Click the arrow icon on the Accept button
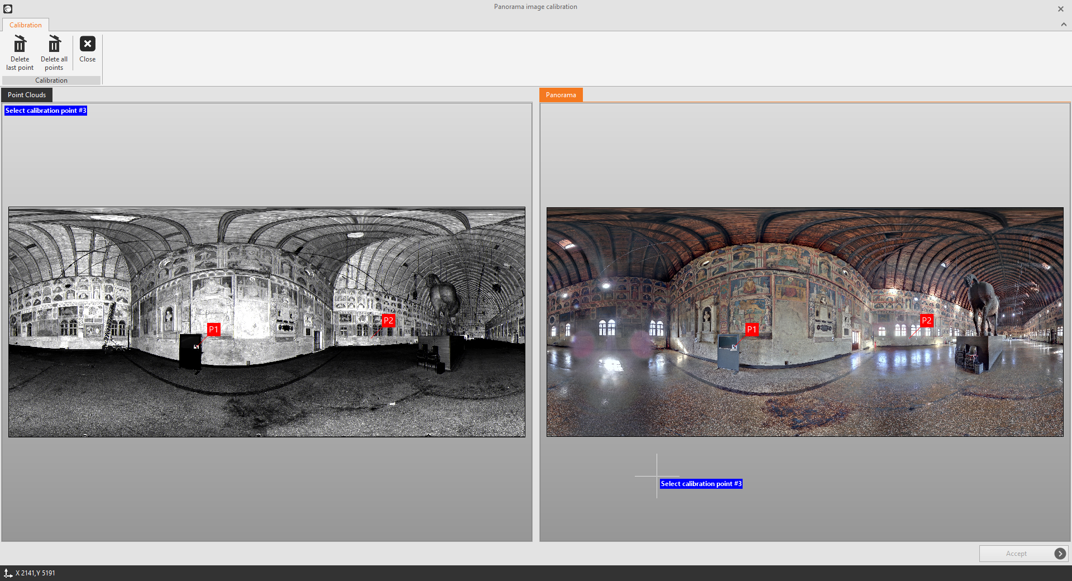The width and height of the screenshot is (1072, 581). tap(1060, 554)
